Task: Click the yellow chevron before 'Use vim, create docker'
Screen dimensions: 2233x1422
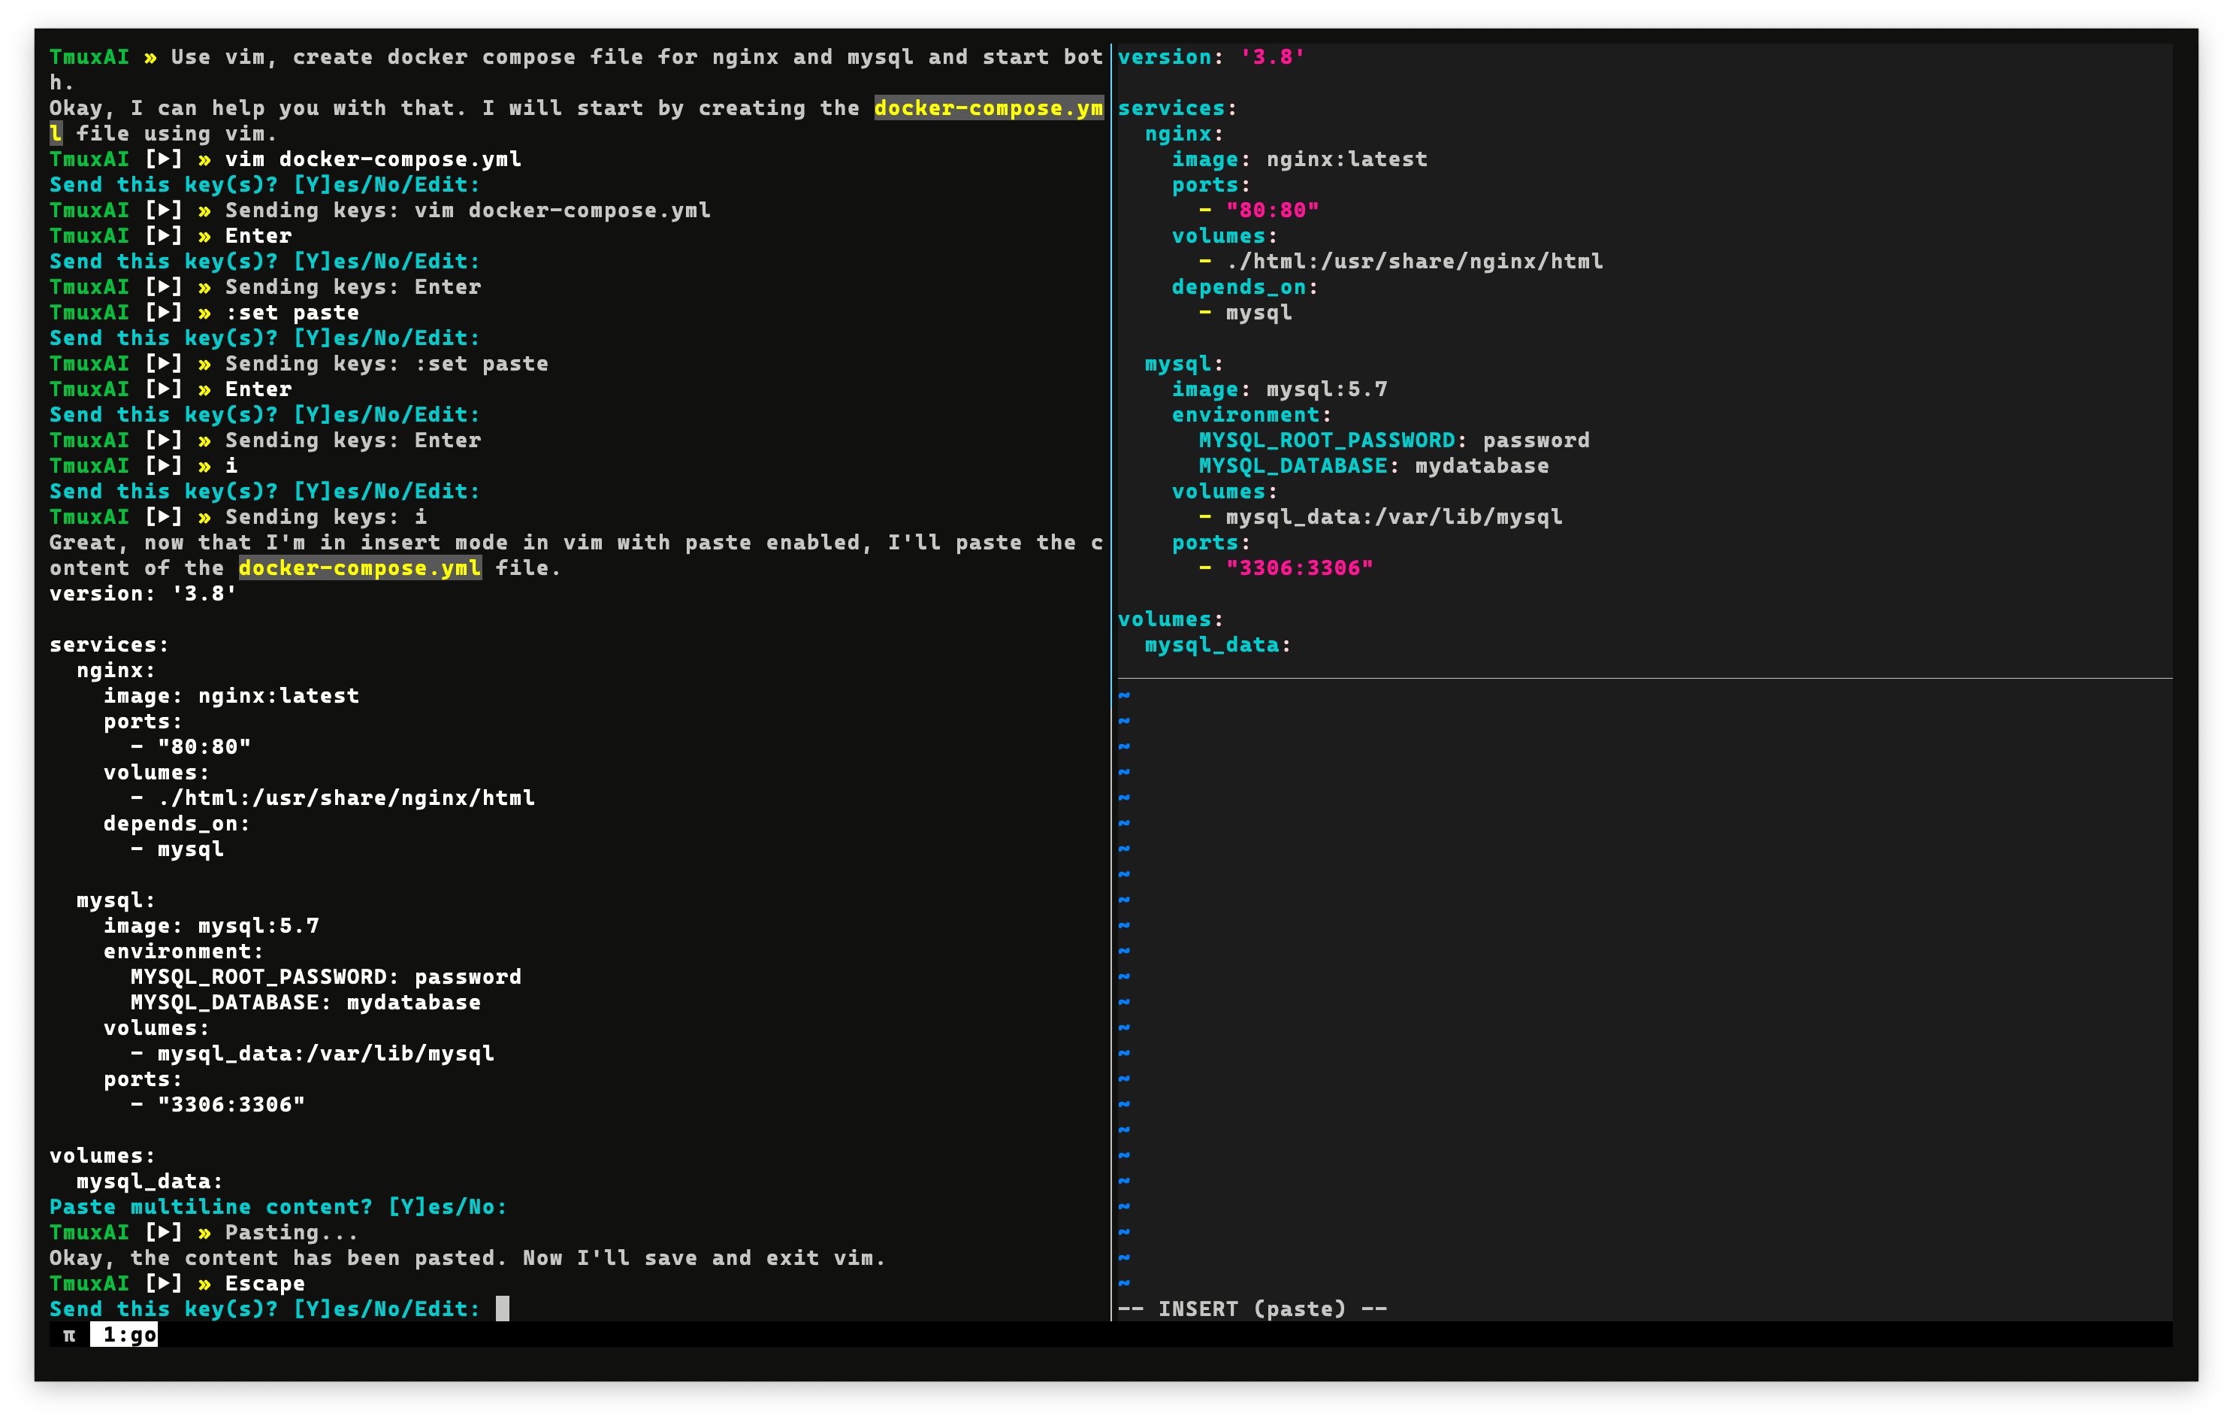Action: coord(150,58)
